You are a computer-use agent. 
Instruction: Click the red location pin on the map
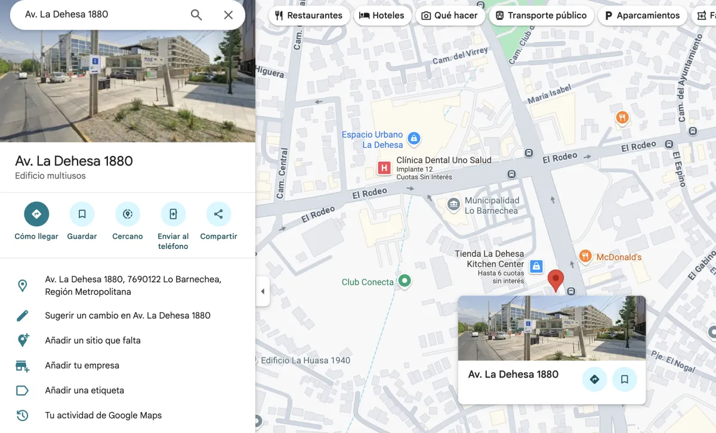pos(555,280)
